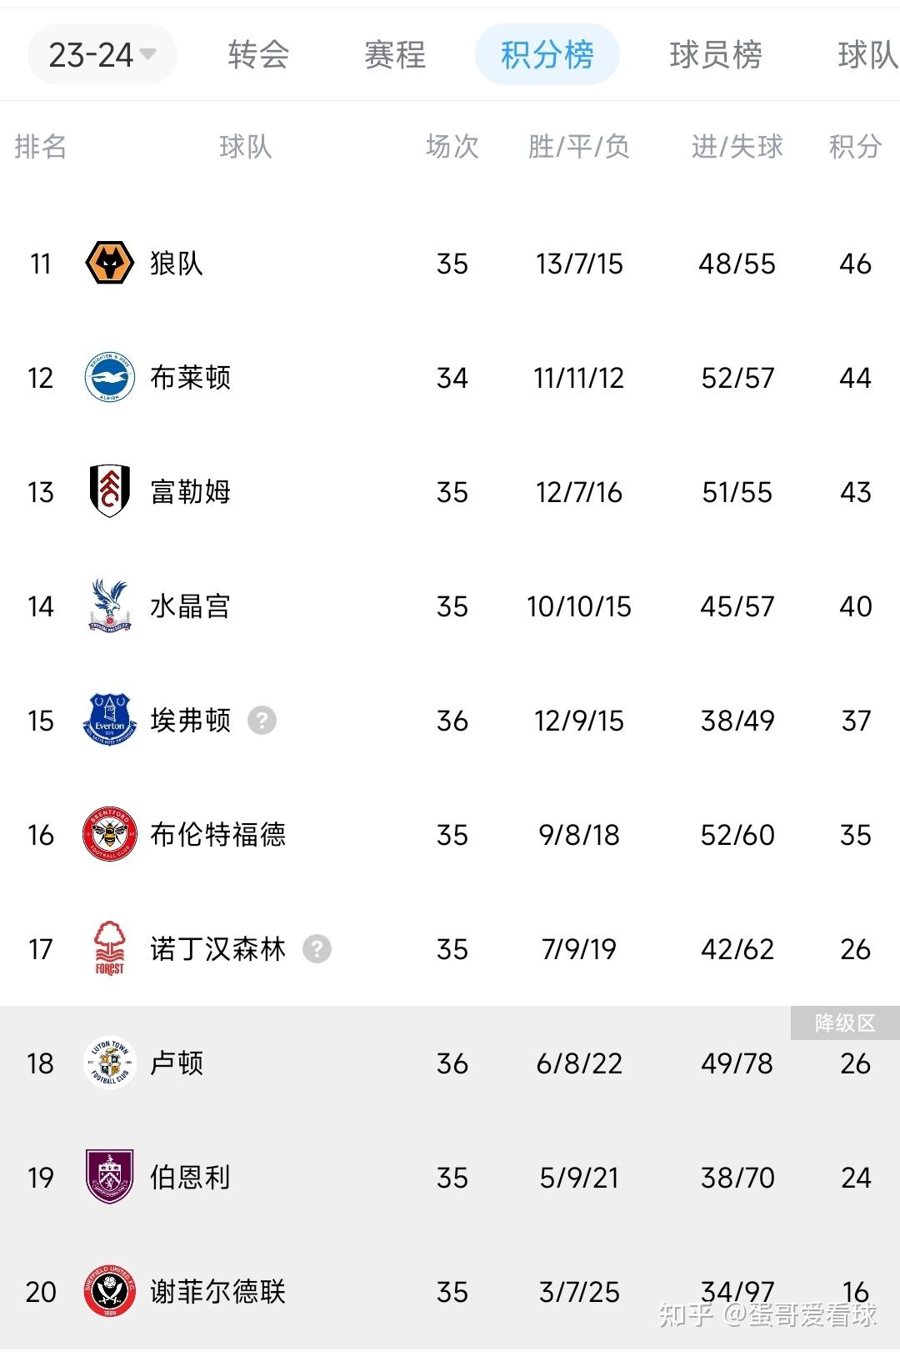The width and height of the screenshot is (900, 1352).
Task: Switch to the 转会 tab
Action: coord(258,57)
